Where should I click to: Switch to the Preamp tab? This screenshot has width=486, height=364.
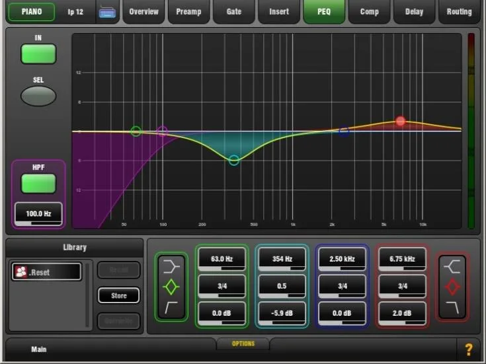(x=188, y=12)
